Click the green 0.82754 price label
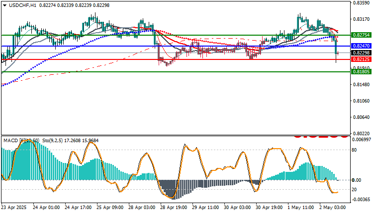The width and height of the screenshot is (373, 213). tap(361, 35)
